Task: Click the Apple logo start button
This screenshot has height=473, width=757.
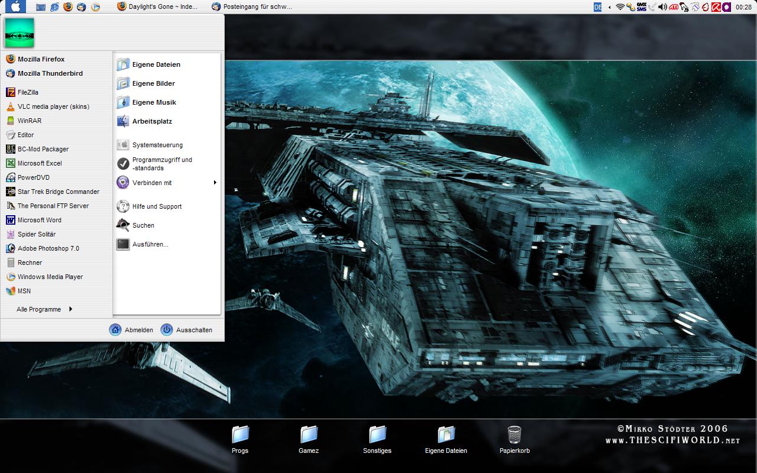Action: 14,7
